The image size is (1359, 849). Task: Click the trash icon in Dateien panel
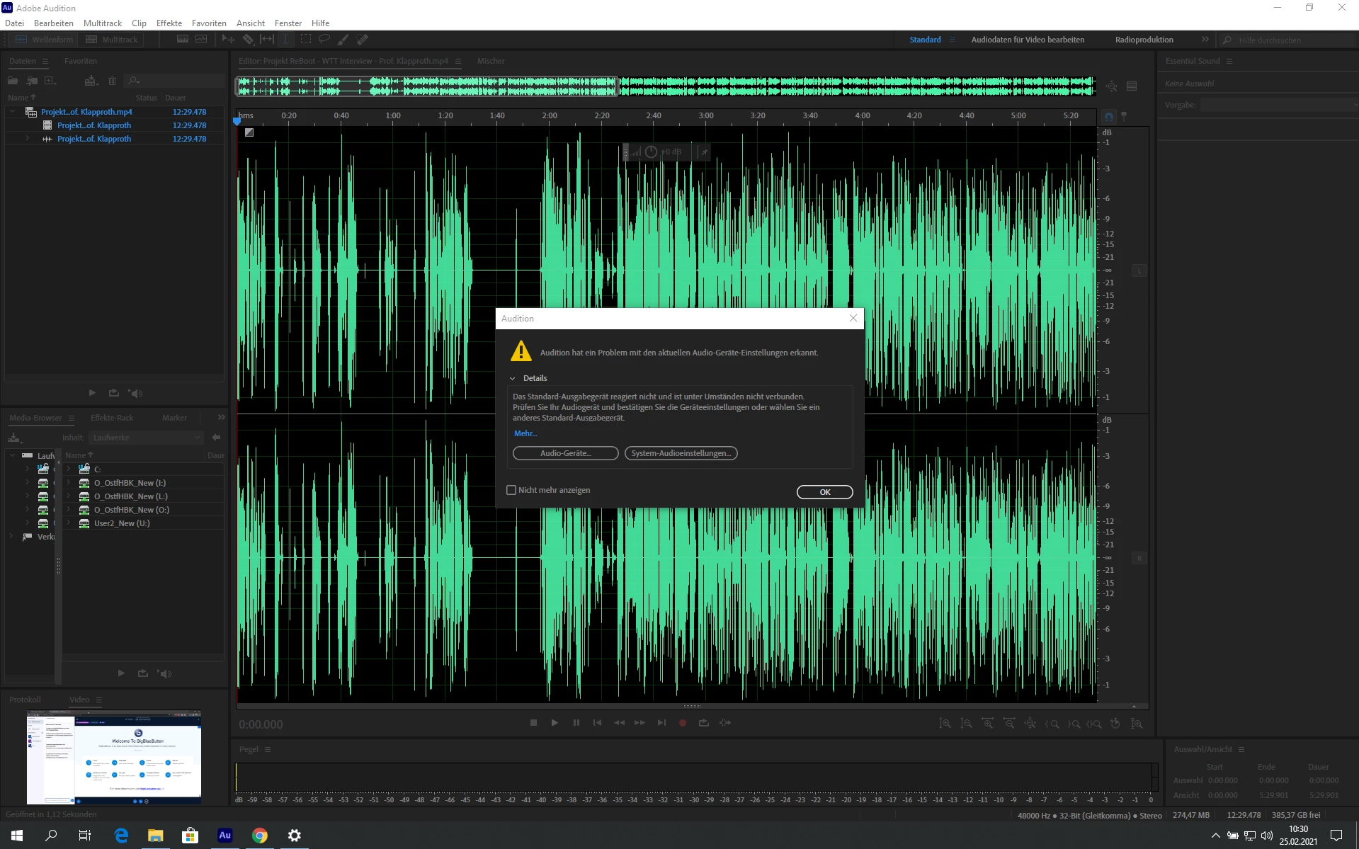112,81
